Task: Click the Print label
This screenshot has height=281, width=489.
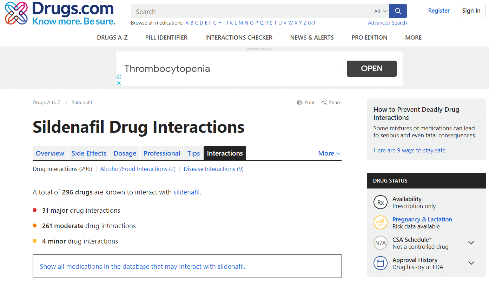Action: pos(310,102)
